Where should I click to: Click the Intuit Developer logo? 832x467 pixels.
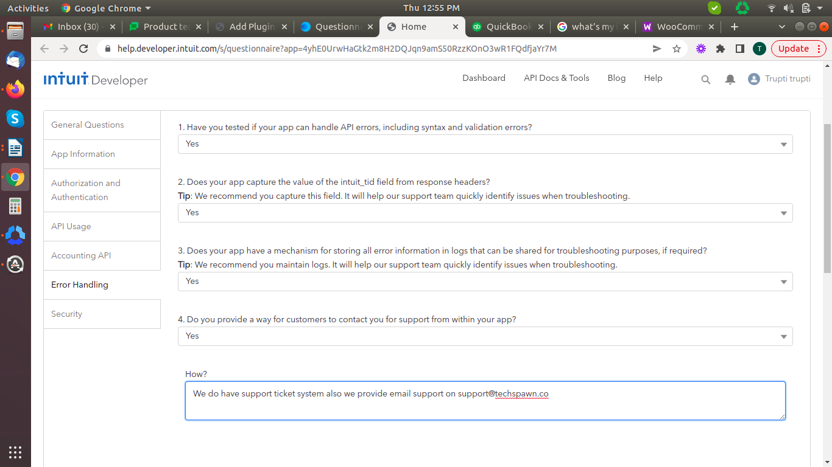(96, 79)
